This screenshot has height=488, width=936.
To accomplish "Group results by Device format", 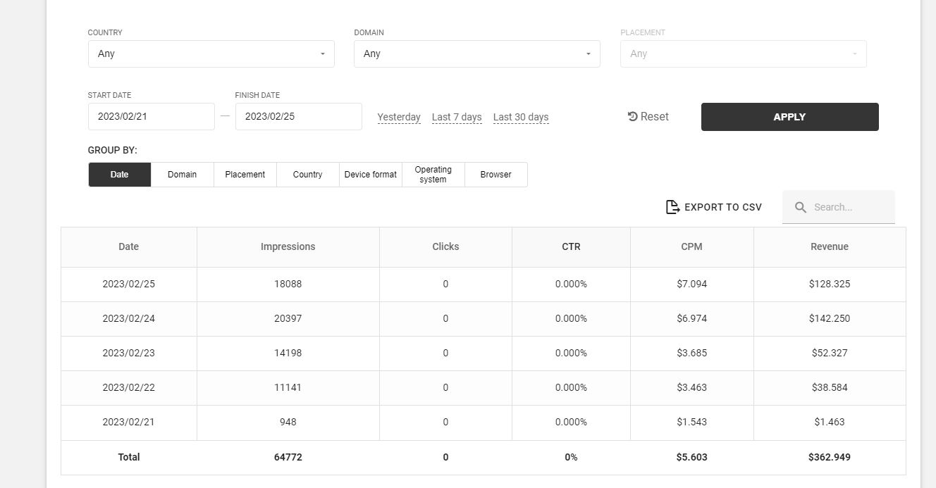I will pyautogui.click(x=370, y=175).
